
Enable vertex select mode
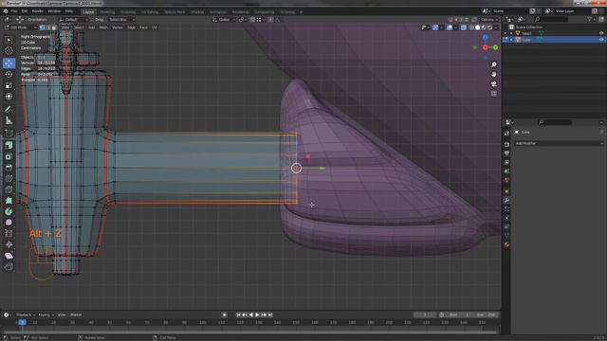42,27
